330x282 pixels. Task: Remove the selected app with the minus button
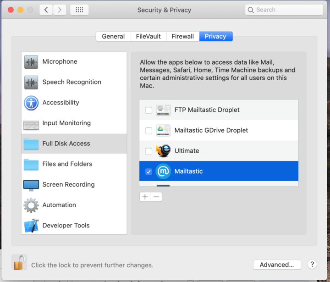click(156, 197)
